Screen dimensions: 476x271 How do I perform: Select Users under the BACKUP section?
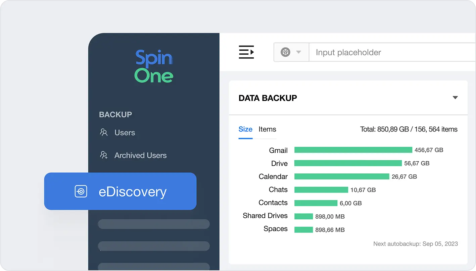point(125,132)
